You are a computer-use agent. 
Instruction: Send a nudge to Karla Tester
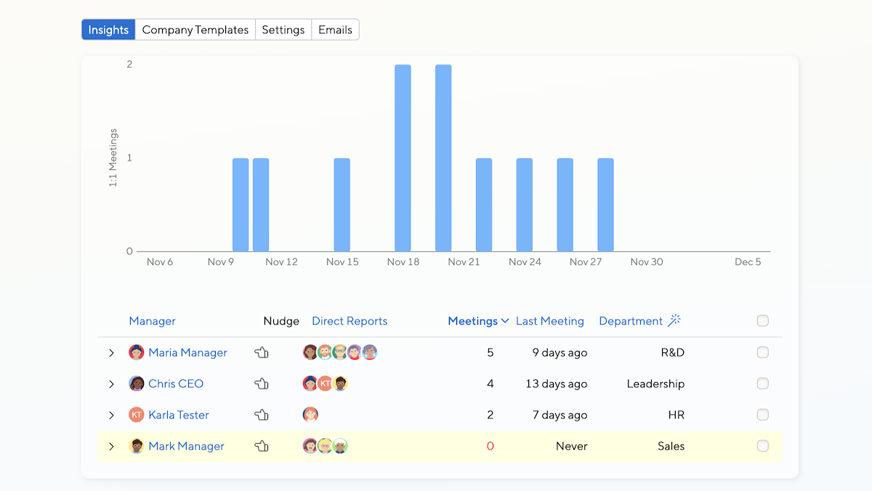point(262,415)
